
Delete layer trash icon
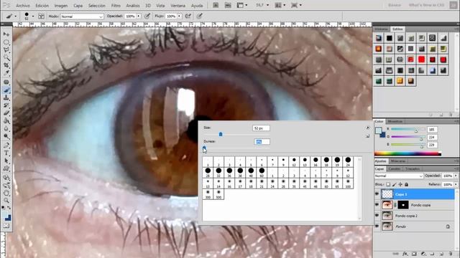point(451,254)
